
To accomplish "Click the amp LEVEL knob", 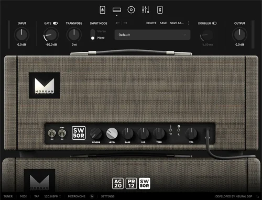I will 112,134.
